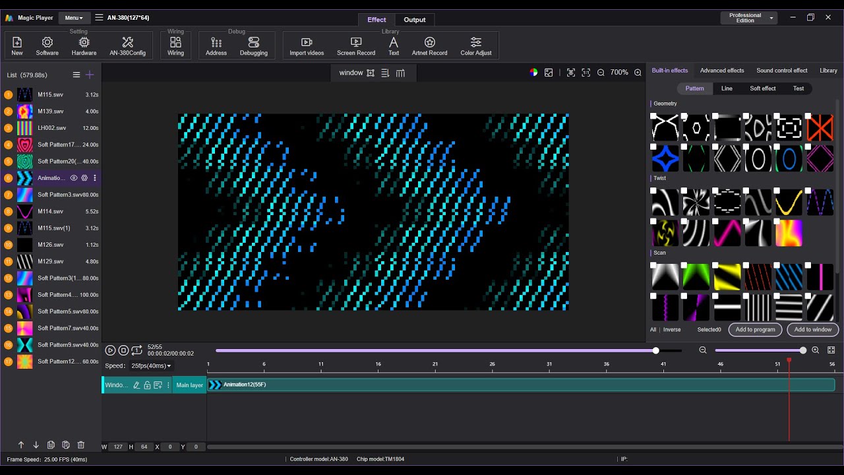
Task: Zoom in on canvas next to 700%
Action: [638, 73]
